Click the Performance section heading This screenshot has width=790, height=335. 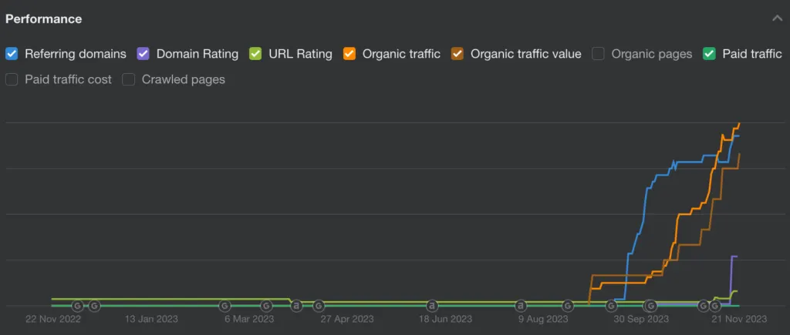click(43, 19)
